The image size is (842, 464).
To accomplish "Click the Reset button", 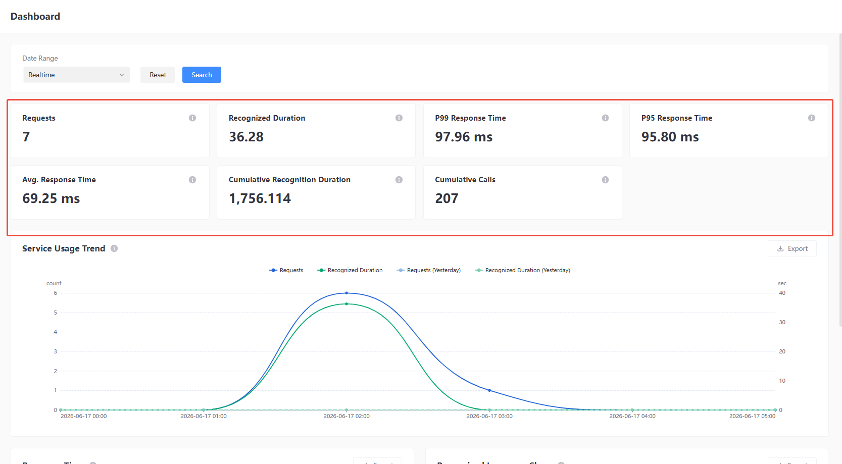I will click(x=158, y=75).
